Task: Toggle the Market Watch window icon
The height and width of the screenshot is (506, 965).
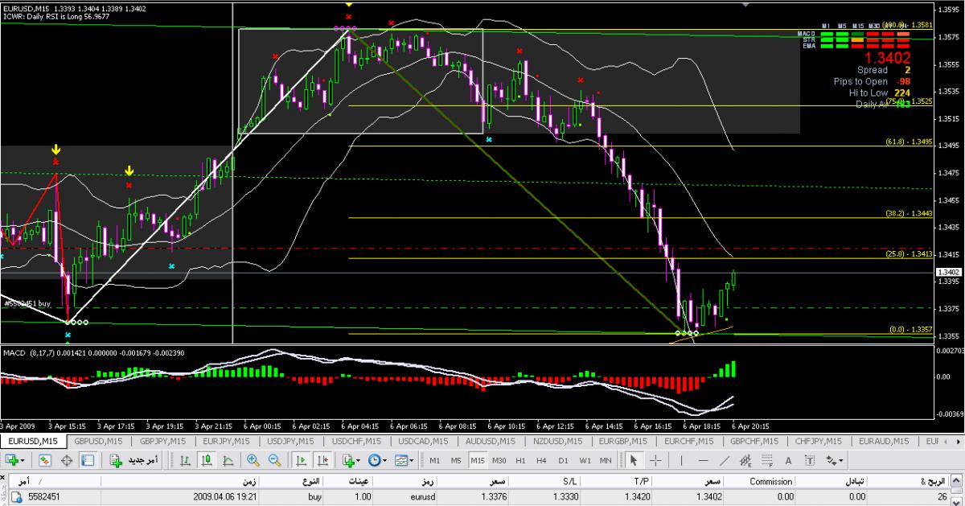Action: tap(45, 460)
